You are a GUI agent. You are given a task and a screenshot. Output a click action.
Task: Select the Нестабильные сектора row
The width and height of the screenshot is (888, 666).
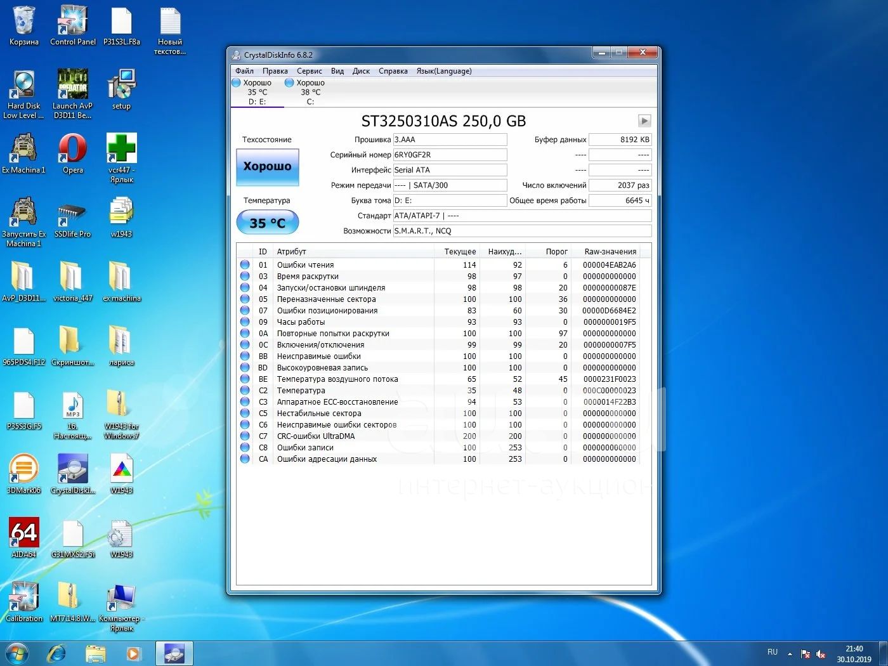click(x=438, y=414)
